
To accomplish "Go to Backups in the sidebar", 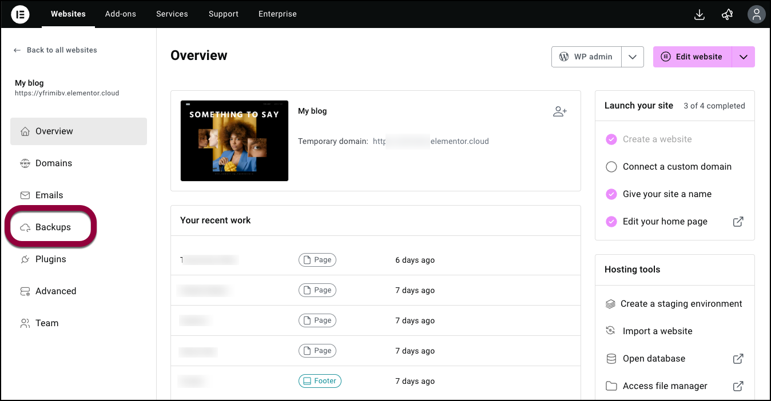I will (53, 227).
